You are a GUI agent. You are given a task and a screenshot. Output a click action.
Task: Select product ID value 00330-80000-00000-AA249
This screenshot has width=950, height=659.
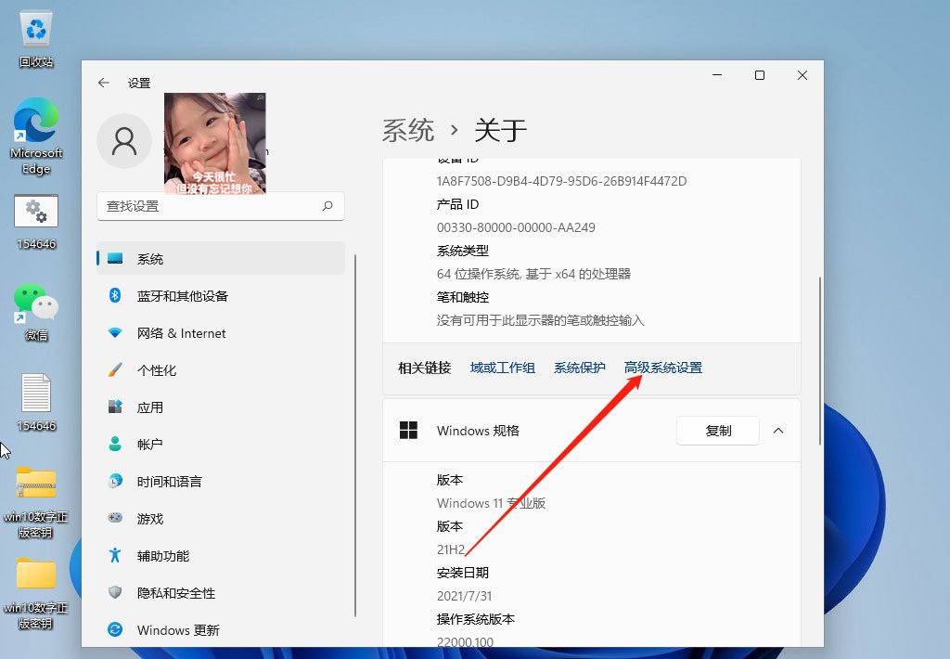(516, 227)
